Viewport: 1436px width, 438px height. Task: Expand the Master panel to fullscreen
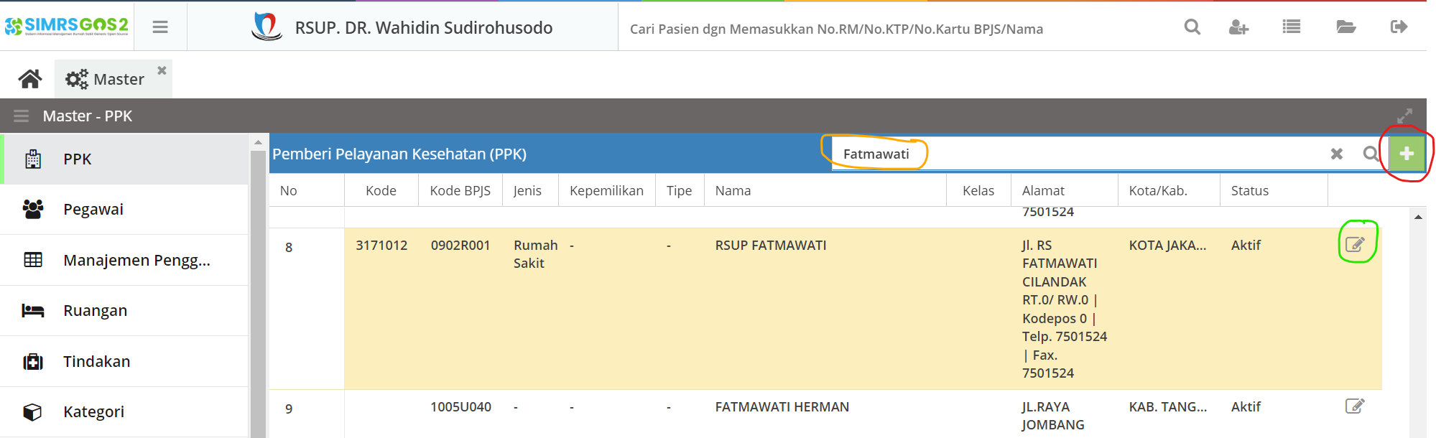click(1404, 116)
